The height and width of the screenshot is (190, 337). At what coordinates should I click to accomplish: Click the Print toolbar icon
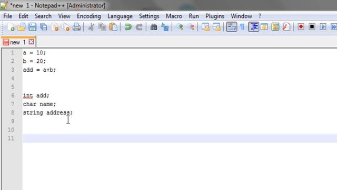(x=76, y=27)
